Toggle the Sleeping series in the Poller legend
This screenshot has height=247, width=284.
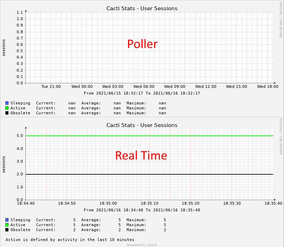pos(19,103)
